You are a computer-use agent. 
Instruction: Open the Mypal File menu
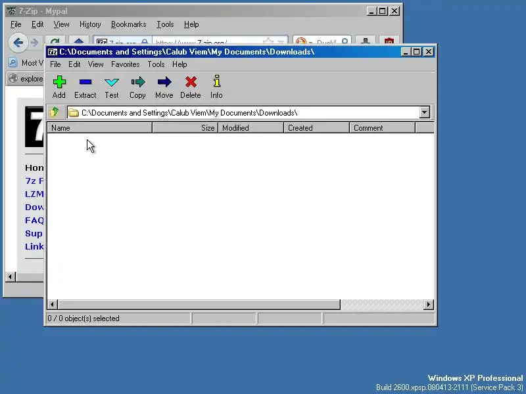(16, 24)
